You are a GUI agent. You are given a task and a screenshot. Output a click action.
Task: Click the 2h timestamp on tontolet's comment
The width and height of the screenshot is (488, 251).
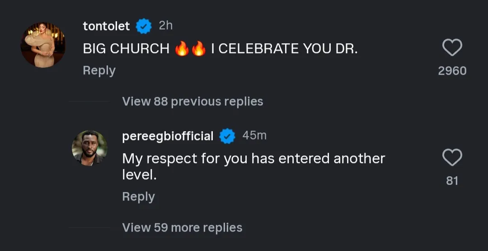[166, 26]
